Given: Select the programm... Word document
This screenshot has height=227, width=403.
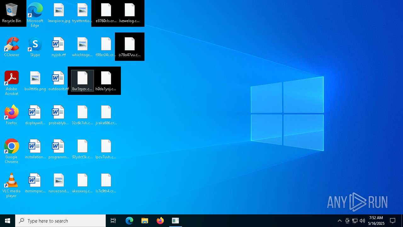Looking at the screenshot, I should point(59,149).
